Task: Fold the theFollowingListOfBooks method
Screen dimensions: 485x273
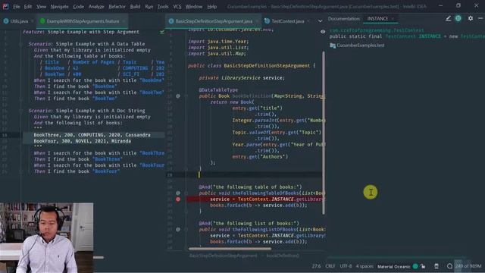Action: [186, 229]
